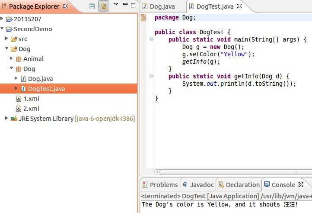Expand the src folder
The image size is (312, 213).
(x=6, y=38)
